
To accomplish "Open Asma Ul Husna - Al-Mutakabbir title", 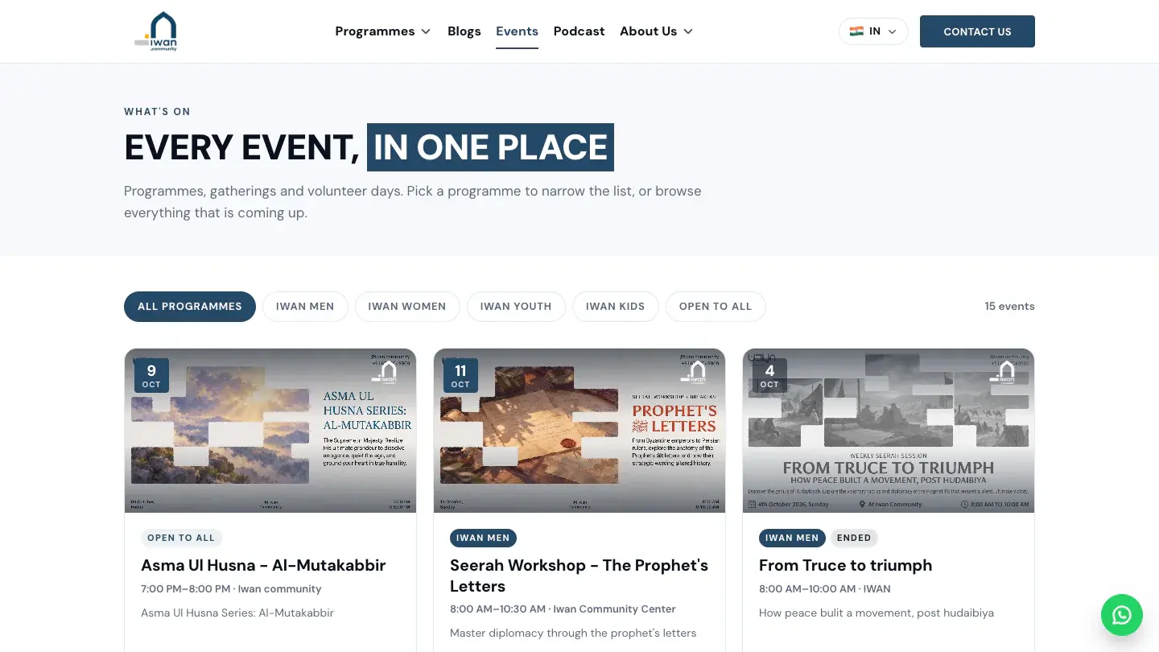I will point(263,565).
